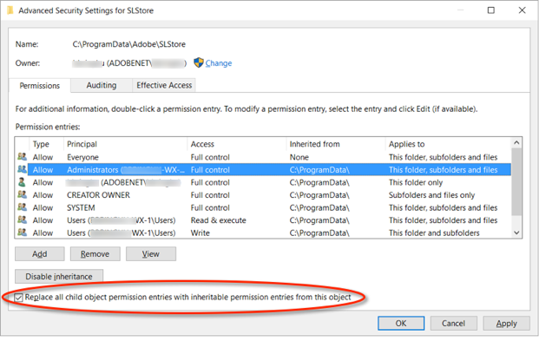Click the group icon beside Everyone entry

[22, 157]
